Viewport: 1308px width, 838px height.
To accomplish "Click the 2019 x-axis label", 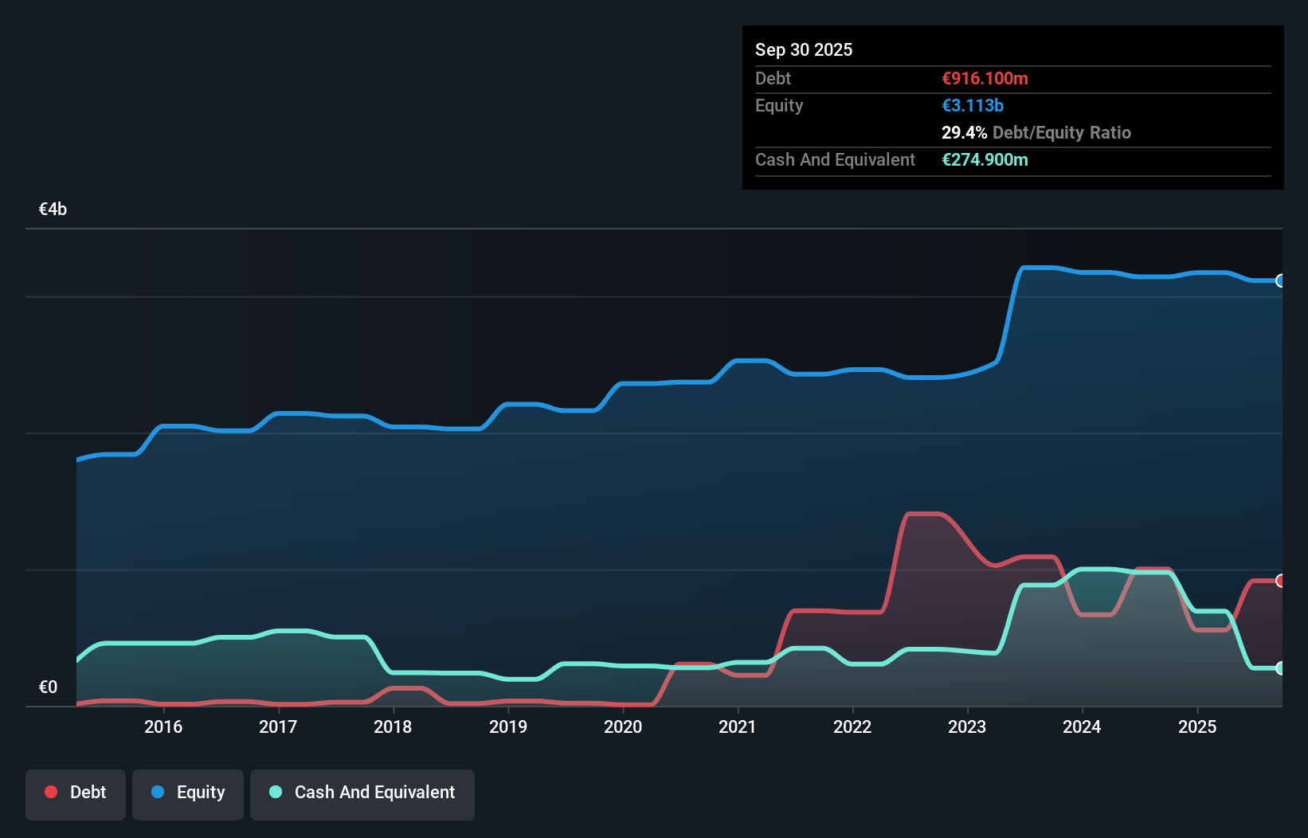I will (508, 726).
